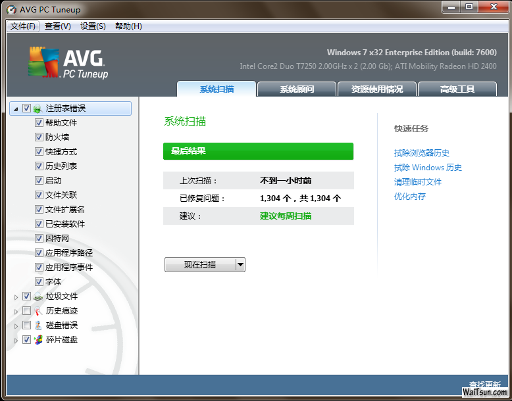
Task: Enable the 历史痕迹 checkbox
Action: click(x=26, y=311)
